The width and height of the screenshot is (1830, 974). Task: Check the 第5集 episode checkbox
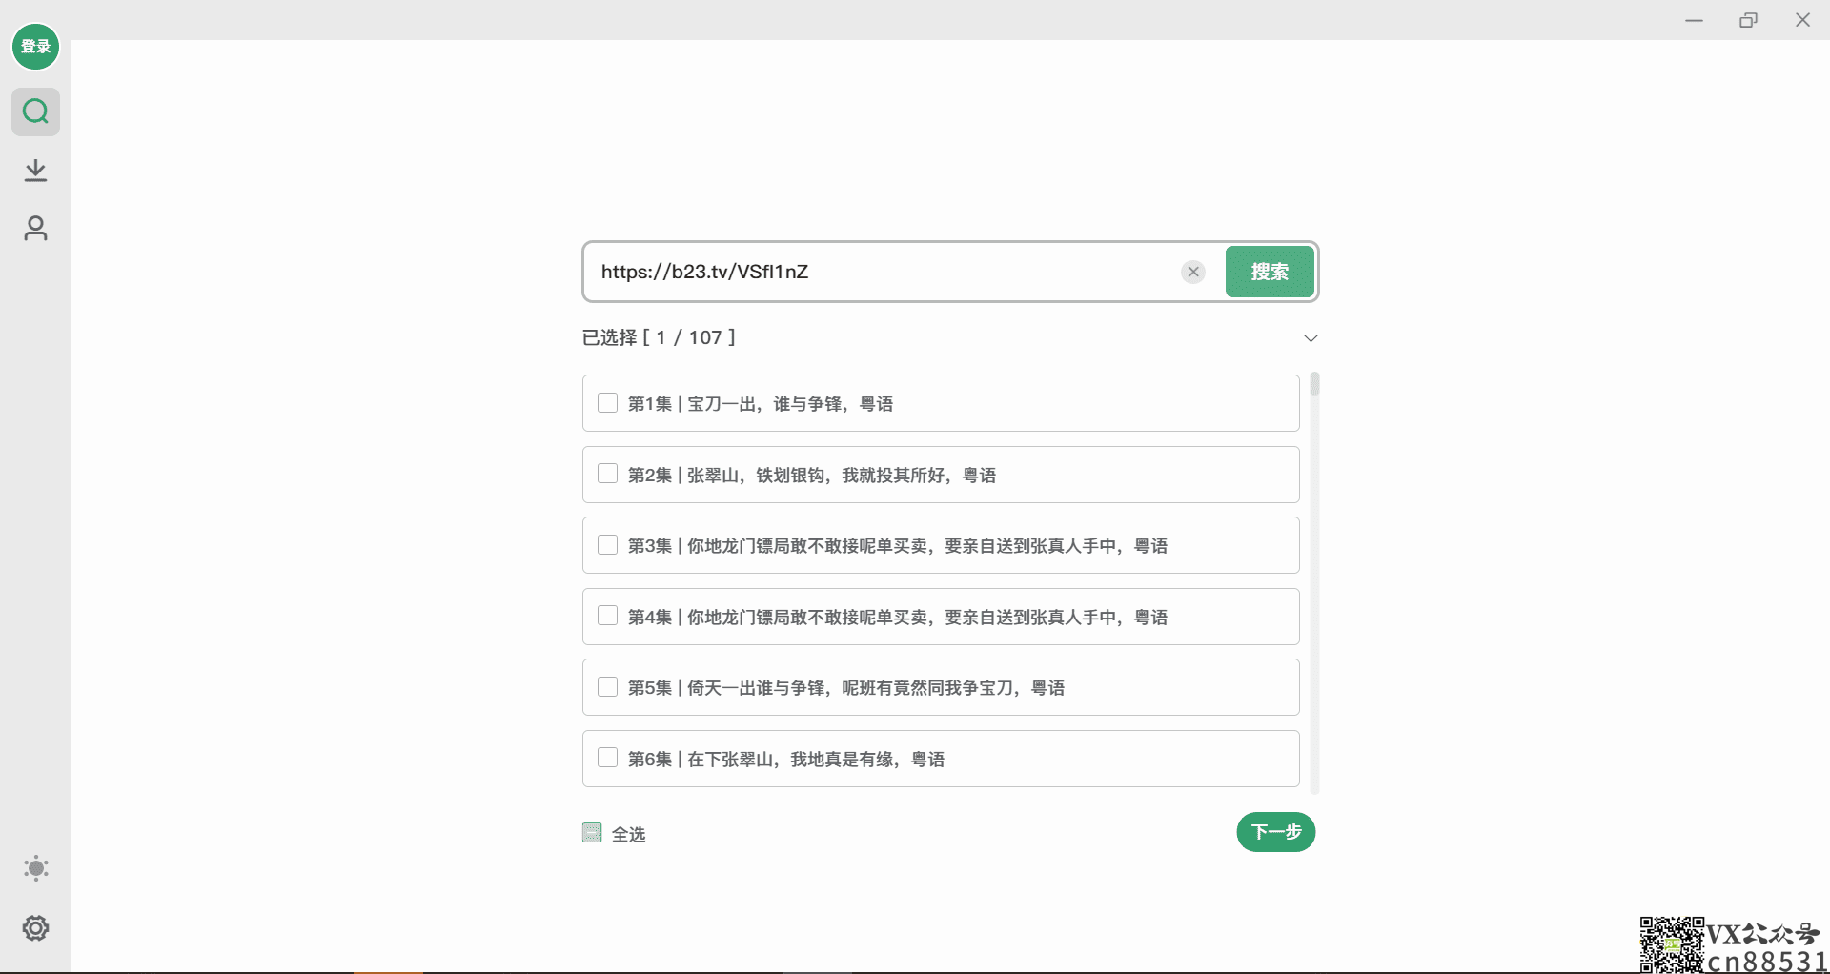point(607,687)
